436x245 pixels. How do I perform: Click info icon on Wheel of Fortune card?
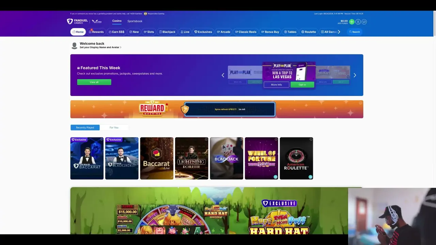point(276,140)
